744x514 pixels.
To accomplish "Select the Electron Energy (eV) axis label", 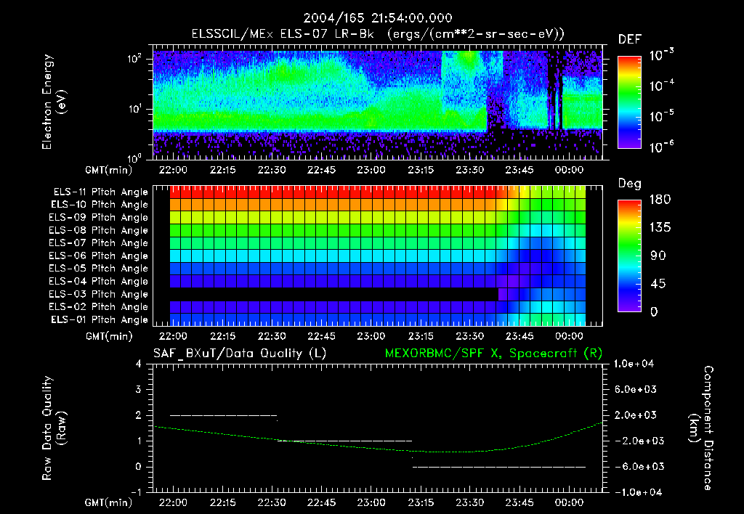I will click(54, 102).
